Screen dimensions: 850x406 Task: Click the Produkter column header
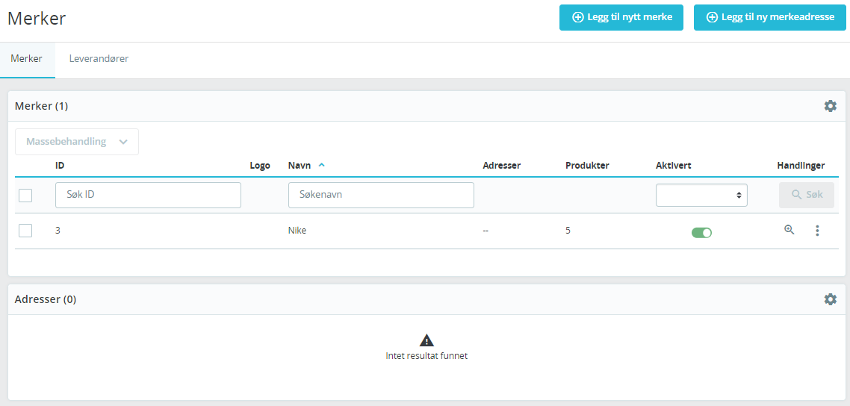point(587,166)
